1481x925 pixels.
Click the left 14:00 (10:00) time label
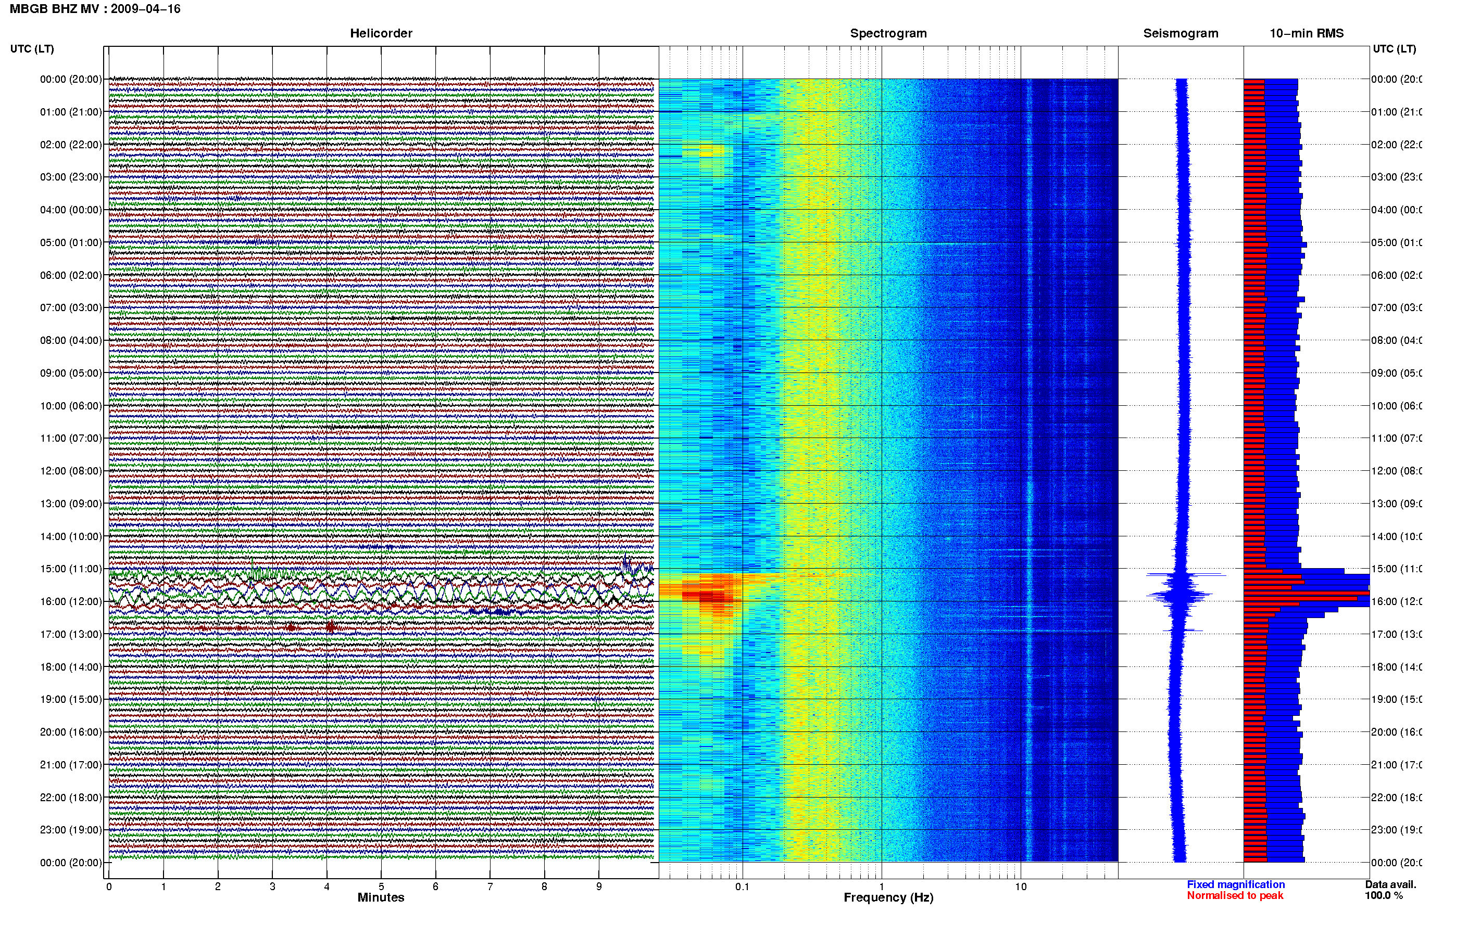71,536
